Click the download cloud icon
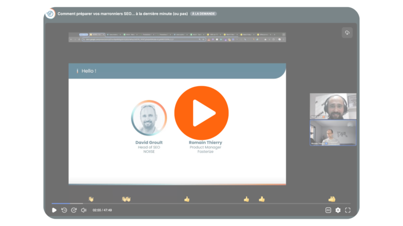Viewport: 403px width, 226px height. [x=347, y=32]
